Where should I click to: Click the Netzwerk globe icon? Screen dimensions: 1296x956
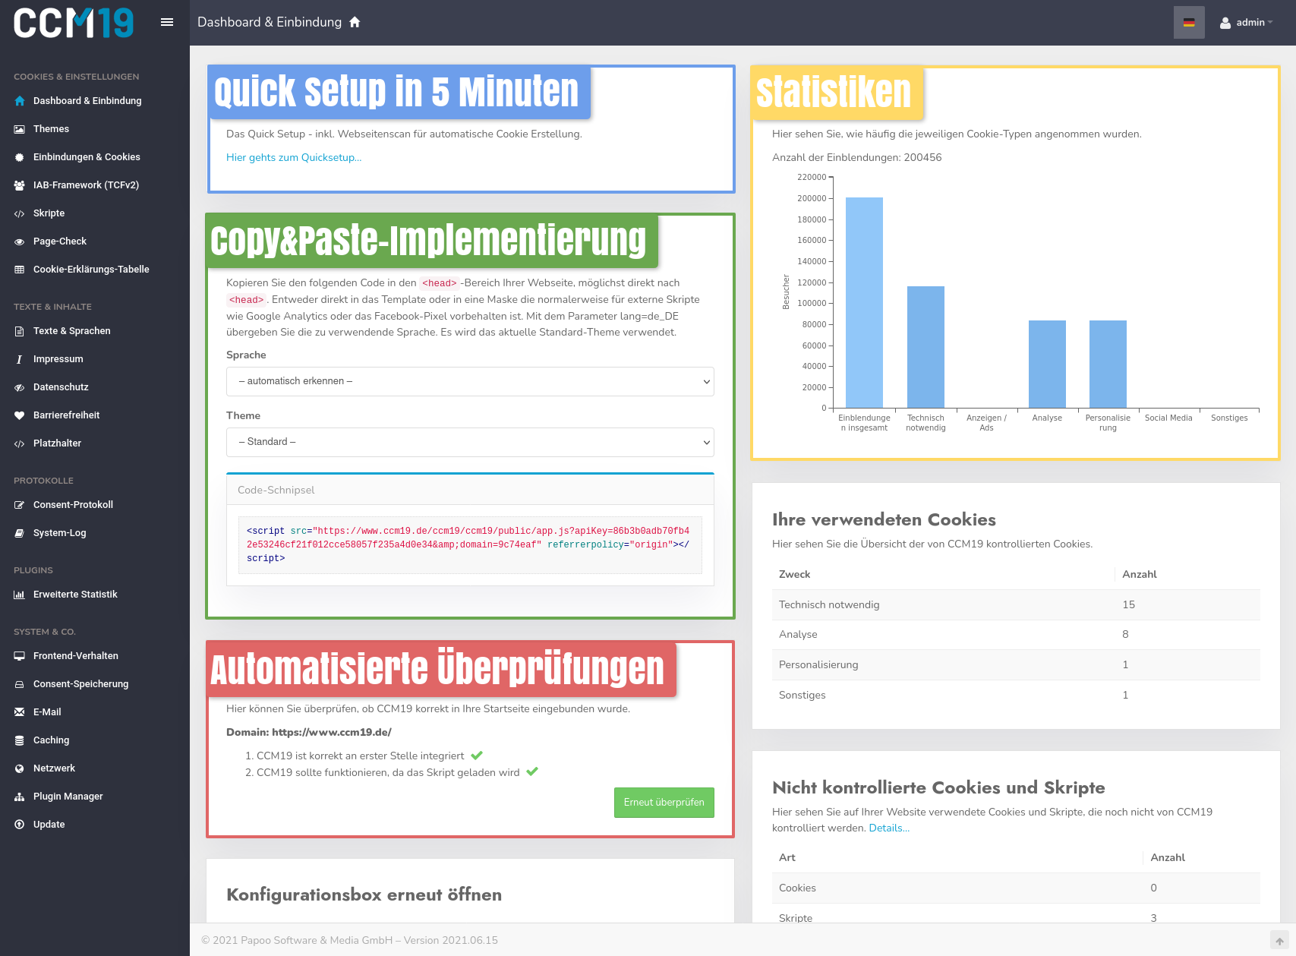(x=20, y=768)
